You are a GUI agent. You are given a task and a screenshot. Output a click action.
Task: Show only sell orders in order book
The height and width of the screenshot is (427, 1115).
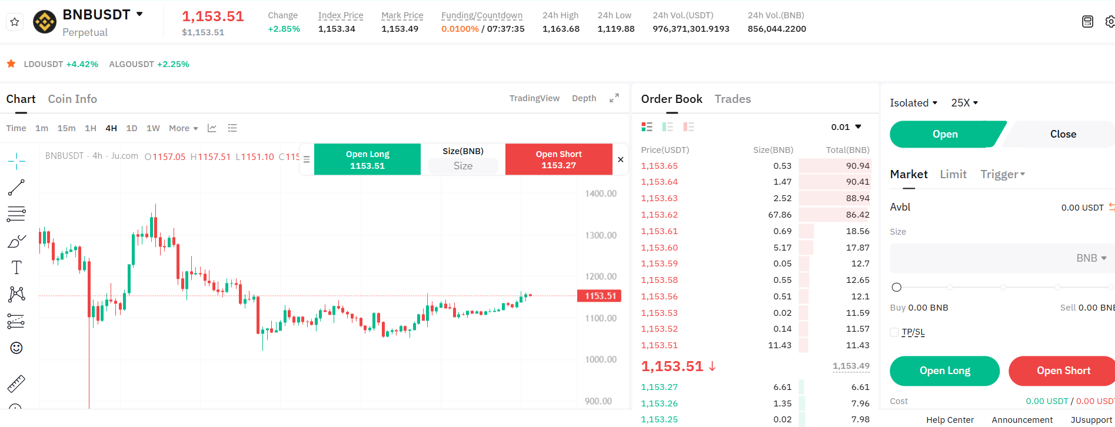click(688, 127)
